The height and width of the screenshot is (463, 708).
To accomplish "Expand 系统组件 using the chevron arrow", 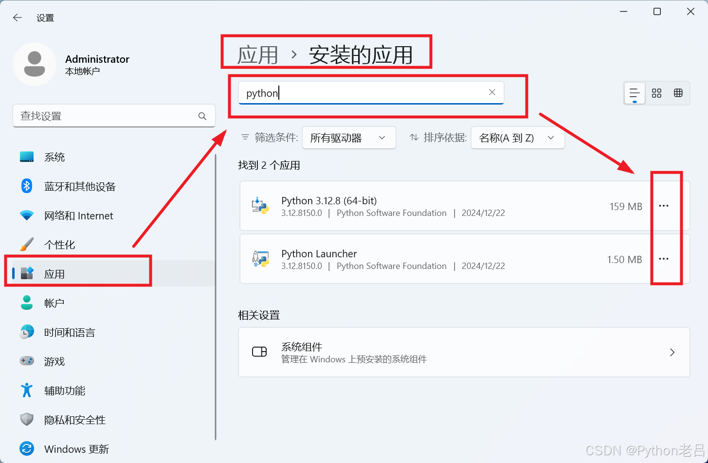I will [x=672, y=352].
